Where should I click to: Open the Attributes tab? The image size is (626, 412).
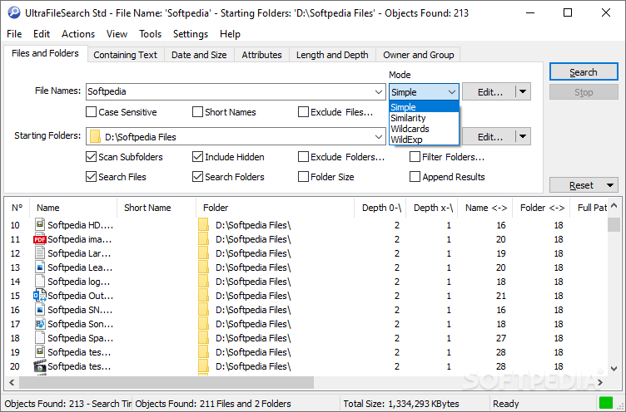261,55
